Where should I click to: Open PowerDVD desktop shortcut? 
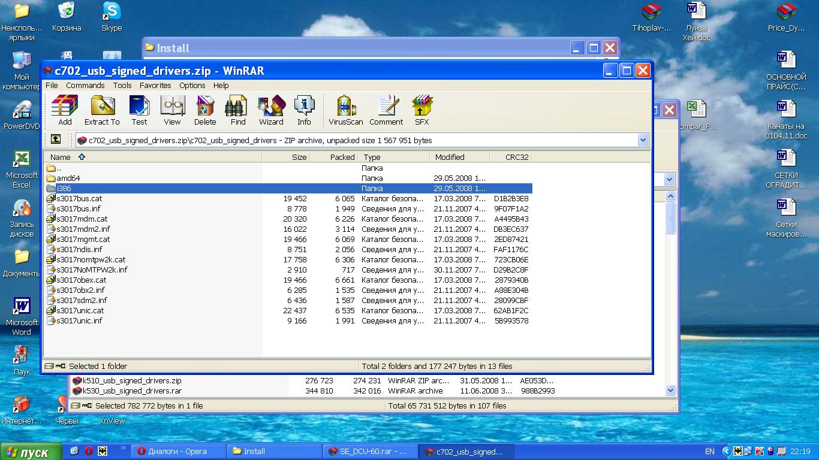[22, 115]
